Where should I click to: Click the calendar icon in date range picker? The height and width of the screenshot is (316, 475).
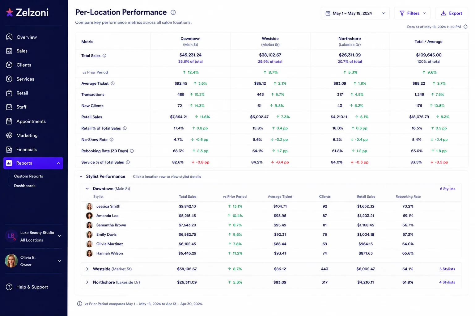tap(328, 13)
